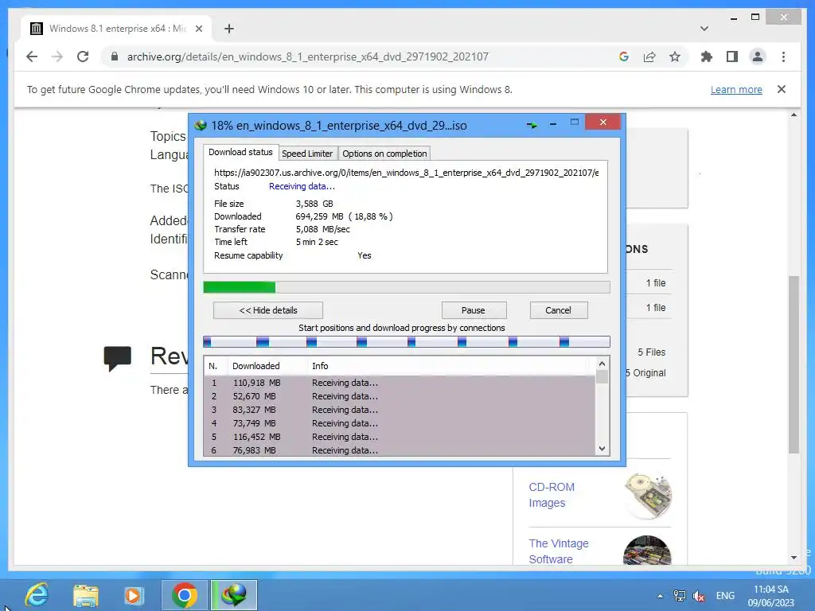This screenshot has width=815, height=611.
Task: Click the Learn more link
Action: [736, 89]
